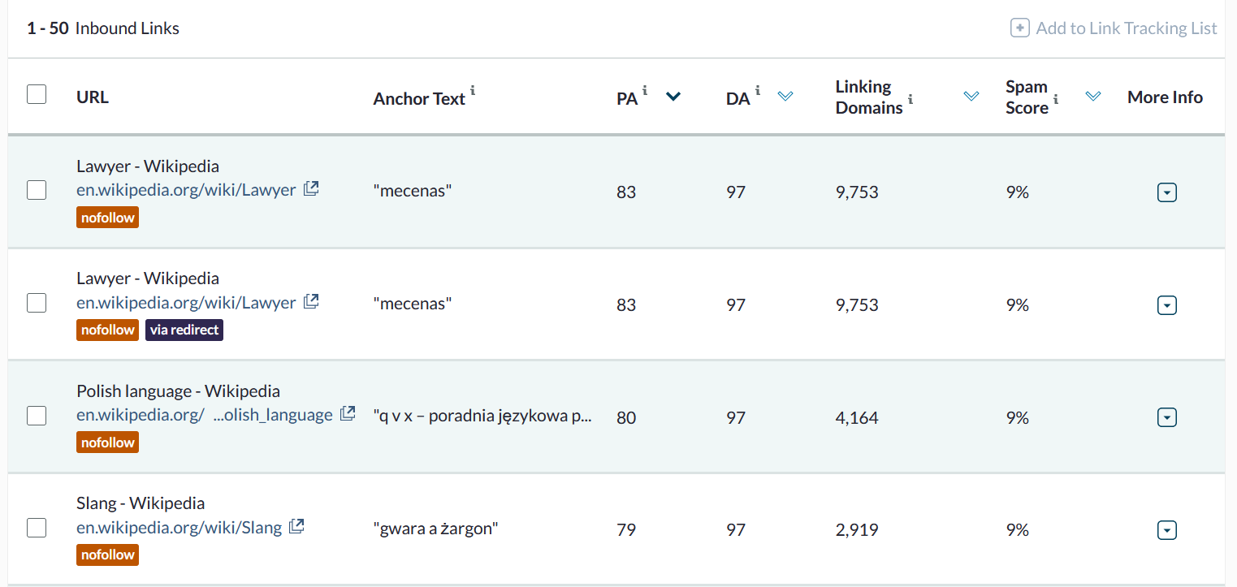
Task: Click the 1 - 50 Inbound Links heading
Action: click(x=103, y=28)
